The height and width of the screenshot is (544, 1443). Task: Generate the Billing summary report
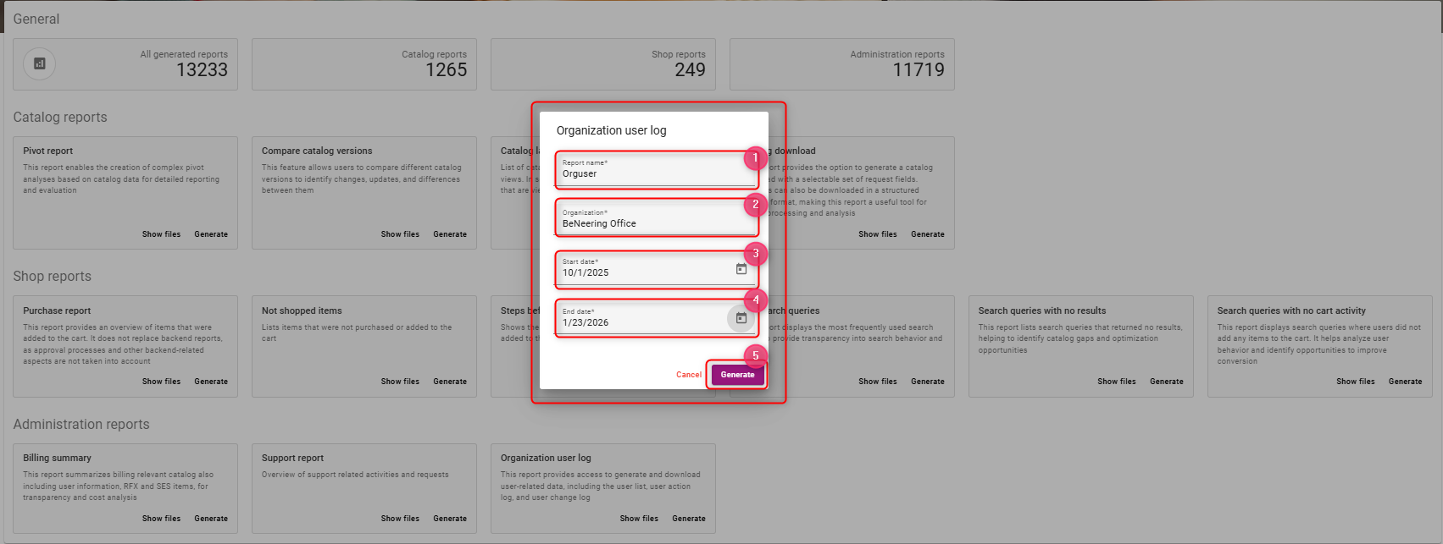coord(210,519)
